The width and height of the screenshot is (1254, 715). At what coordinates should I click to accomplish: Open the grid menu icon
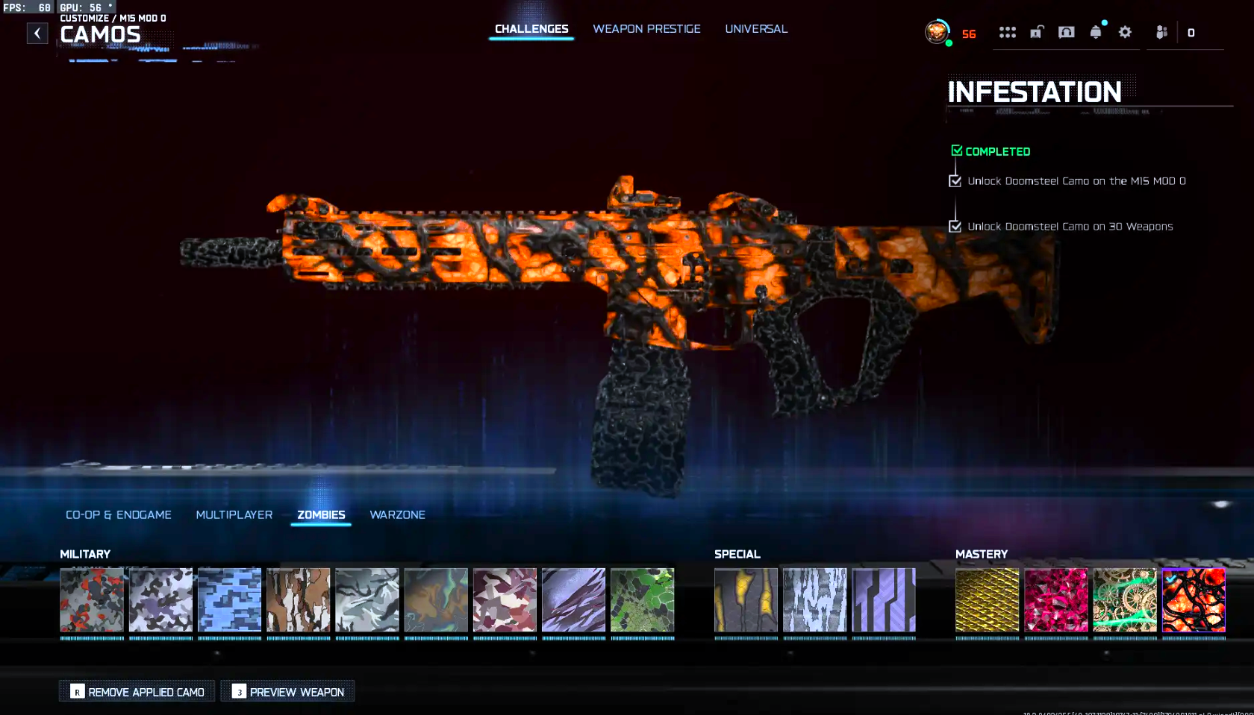point(1008,32)
